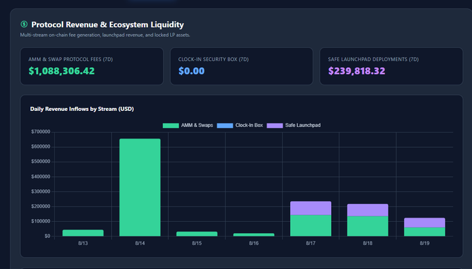Click the 8/13 green revenue bar
This screenshot has height=269, width=472.
pyautogui.click(x=83, y=233)
